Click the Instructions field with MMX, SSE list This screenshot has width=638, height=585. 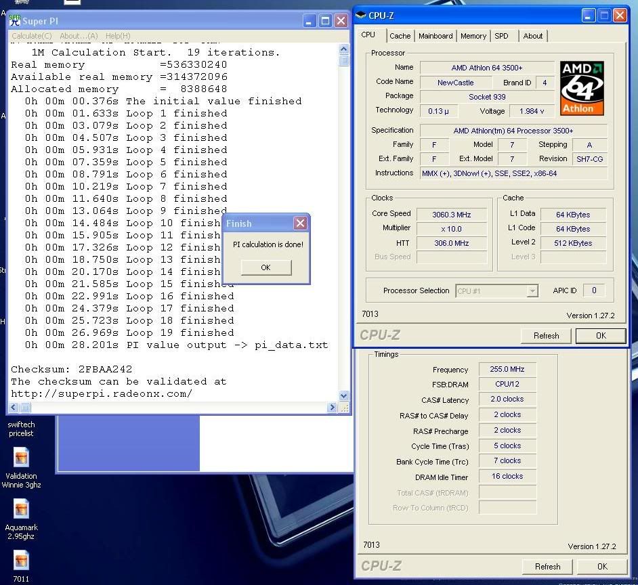513,173
